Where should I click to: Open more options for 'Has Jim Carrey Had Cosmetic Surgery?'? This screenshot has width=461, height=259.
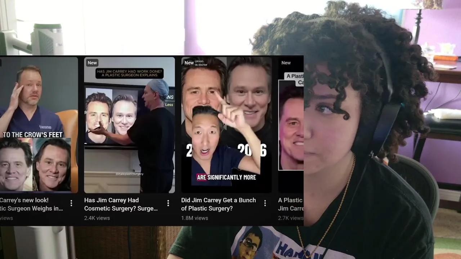(168, 203)
